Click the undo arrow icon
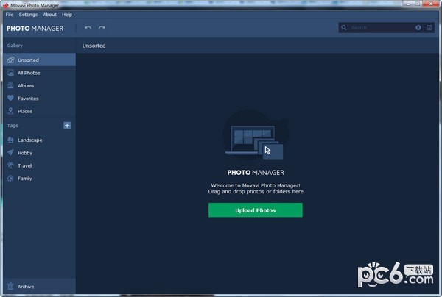This screenshot has height=297, width=442. 88,27
